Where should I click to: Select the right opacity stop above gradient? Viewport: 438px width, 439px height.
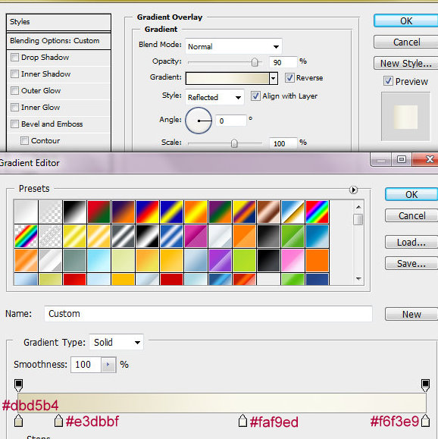[425, 385]
